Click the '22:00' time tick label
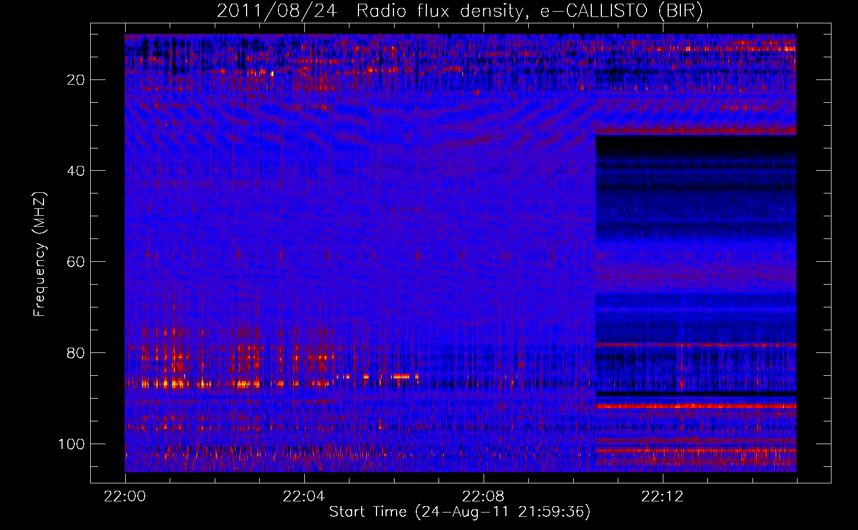 [x=125, y=497]
